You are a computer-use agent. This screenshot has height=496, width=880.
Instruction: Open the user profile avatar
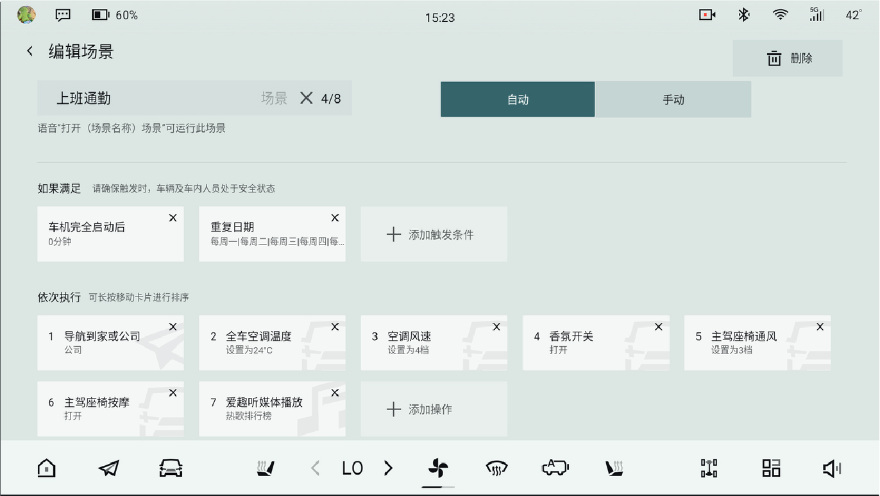pos(26,15)
